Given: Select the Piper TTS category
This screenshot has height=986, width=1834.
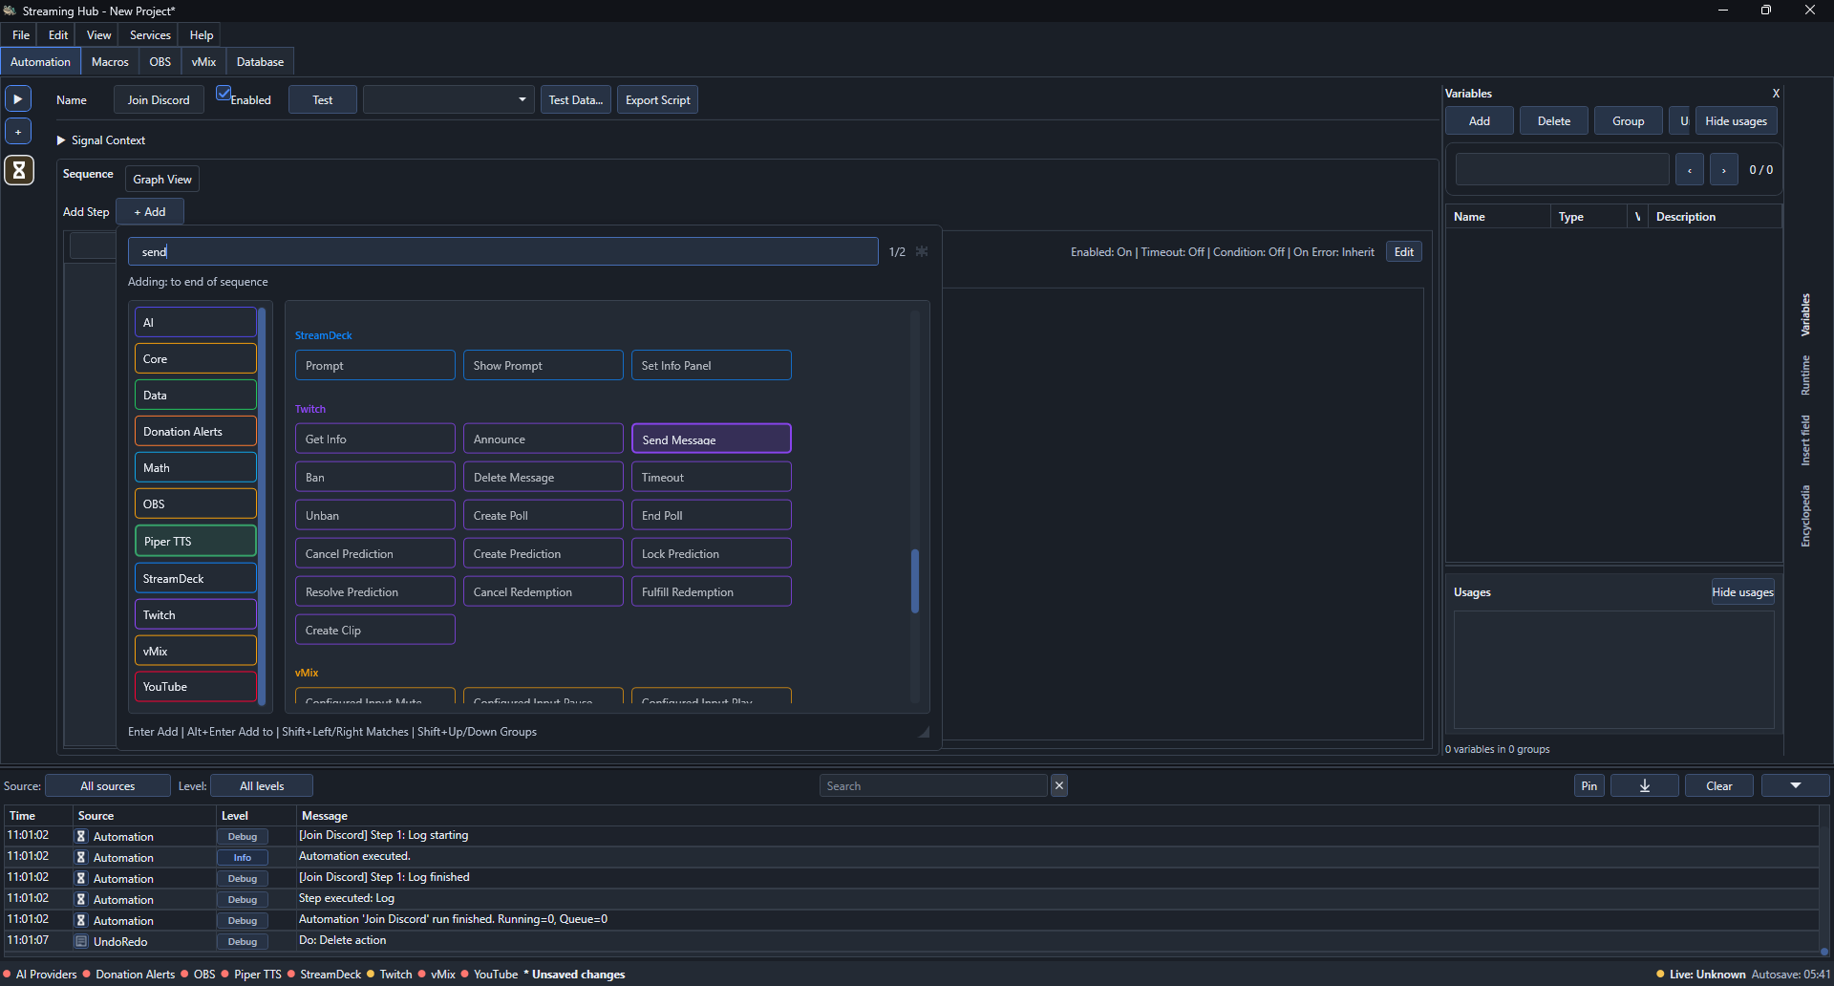Looking at the screenshot, I should pos(196,542).
